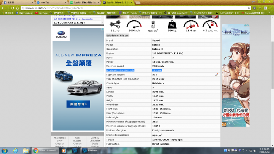
Task: Open the Garena bookmark
Action: (253, 13)
